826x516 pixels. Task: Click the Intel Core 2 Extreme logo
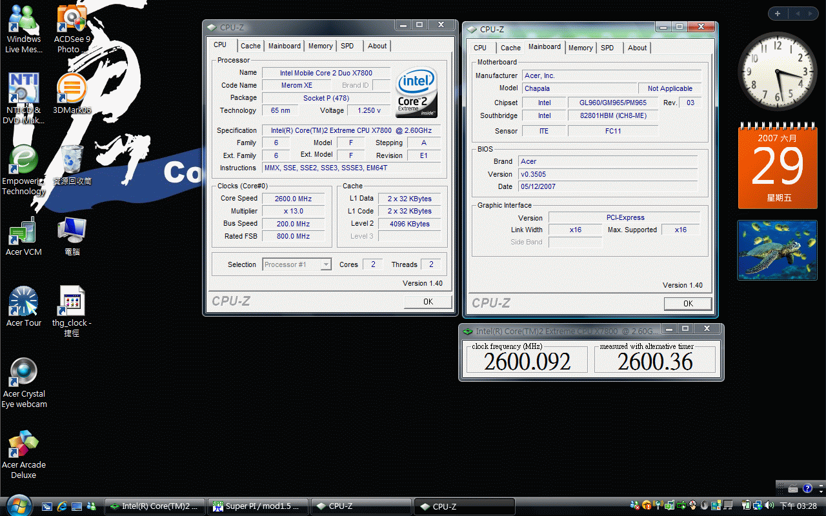(417, 92)
